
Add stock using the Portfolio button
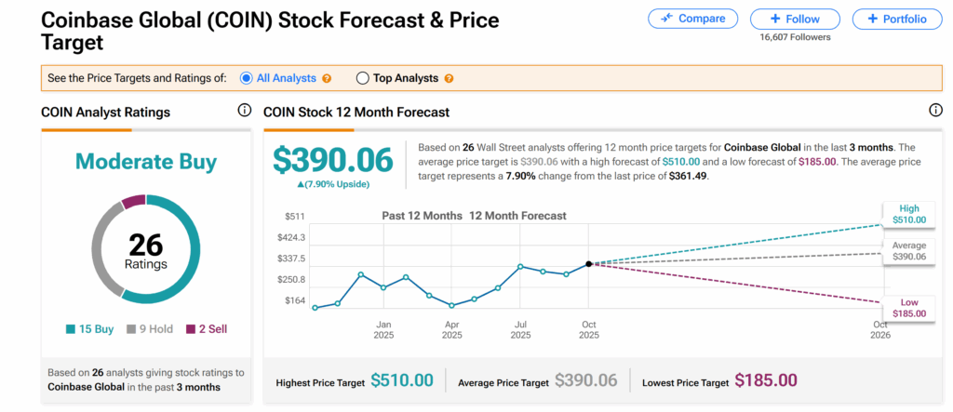[896, 19]
